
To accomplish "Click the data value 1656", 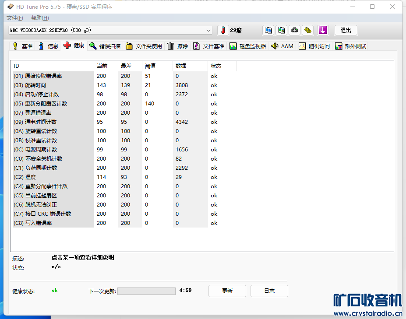I will point(182,150).
